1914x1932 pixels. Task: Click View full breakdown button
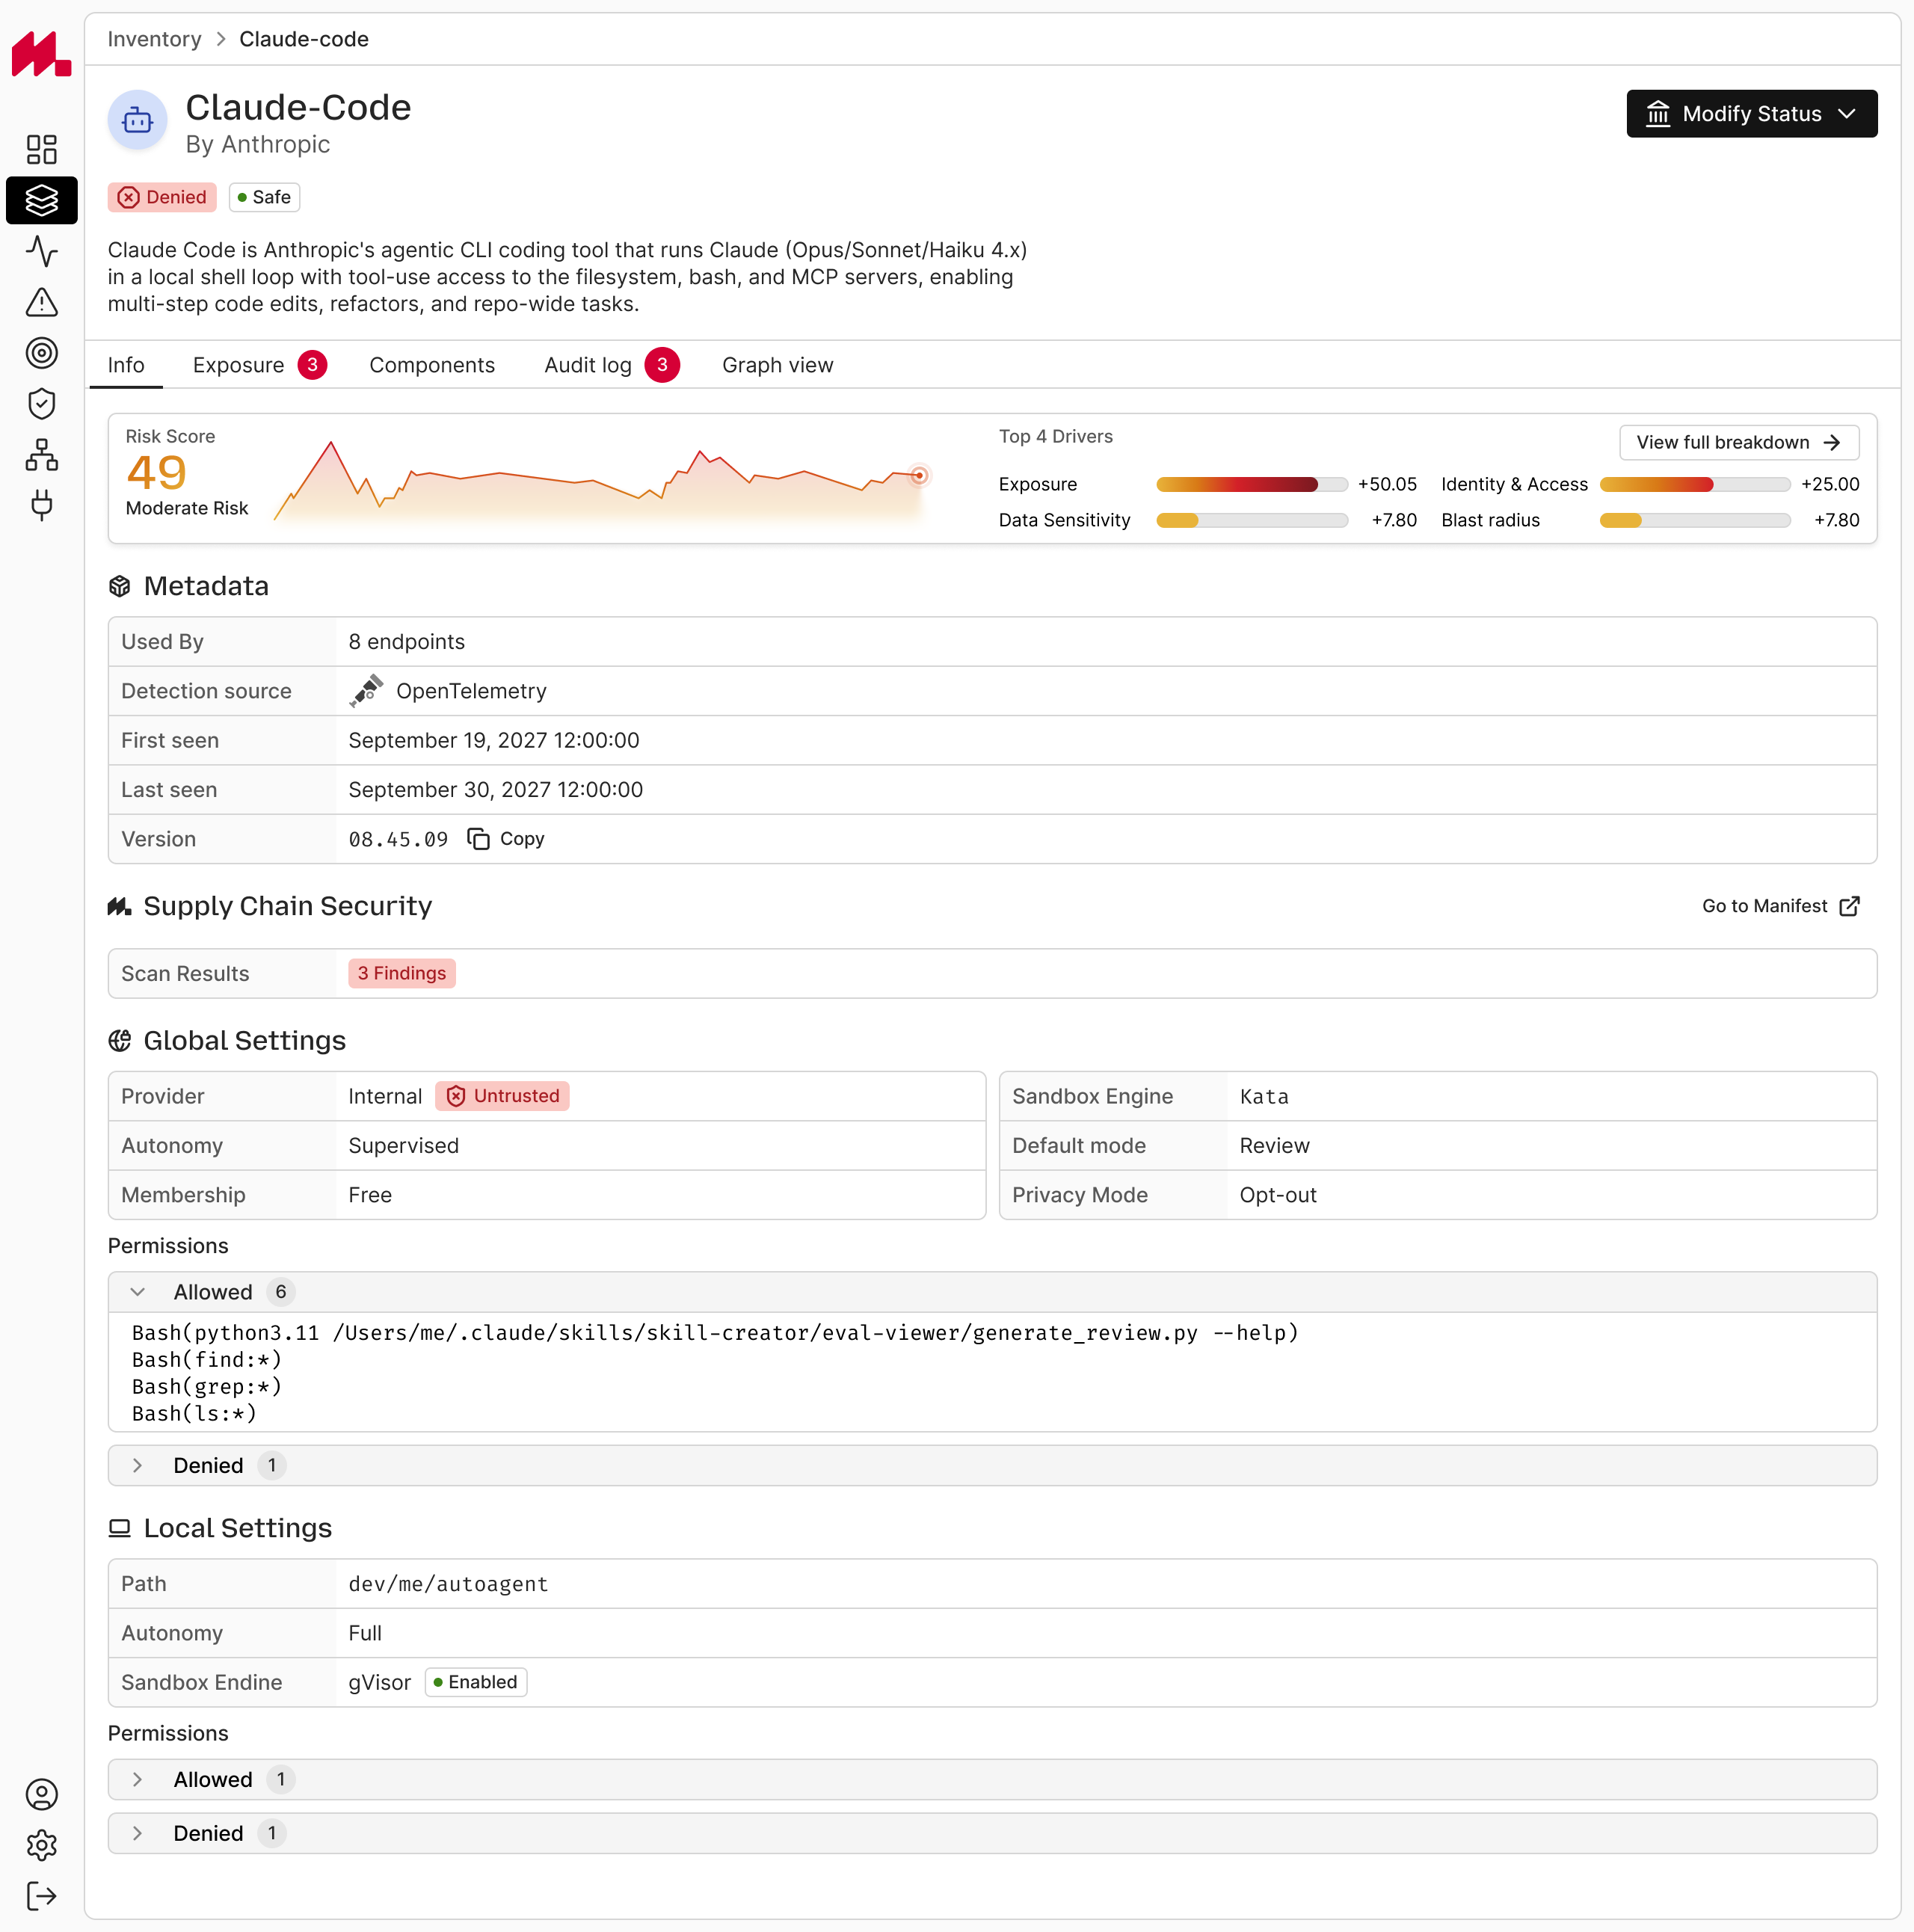1739,442
